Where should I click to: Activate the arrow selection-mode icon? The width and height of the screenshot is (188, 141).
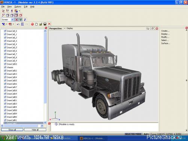(x=3, y=15)
